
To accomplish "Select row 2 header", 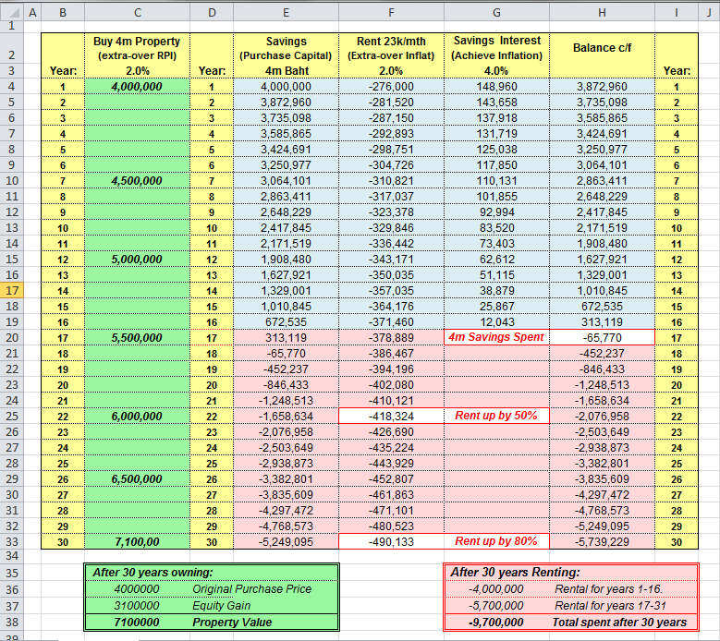I will [x=12, y=48].
